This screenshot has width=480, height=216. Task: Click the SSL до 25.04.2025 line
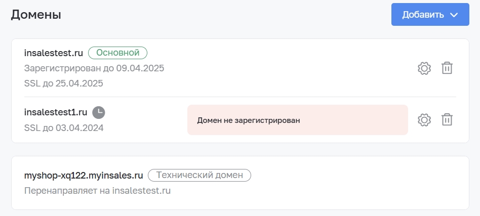click(64, 83)
